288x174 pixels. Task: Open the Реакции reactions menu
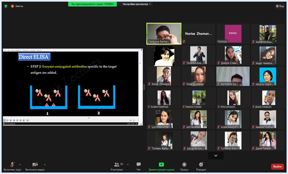201,166
